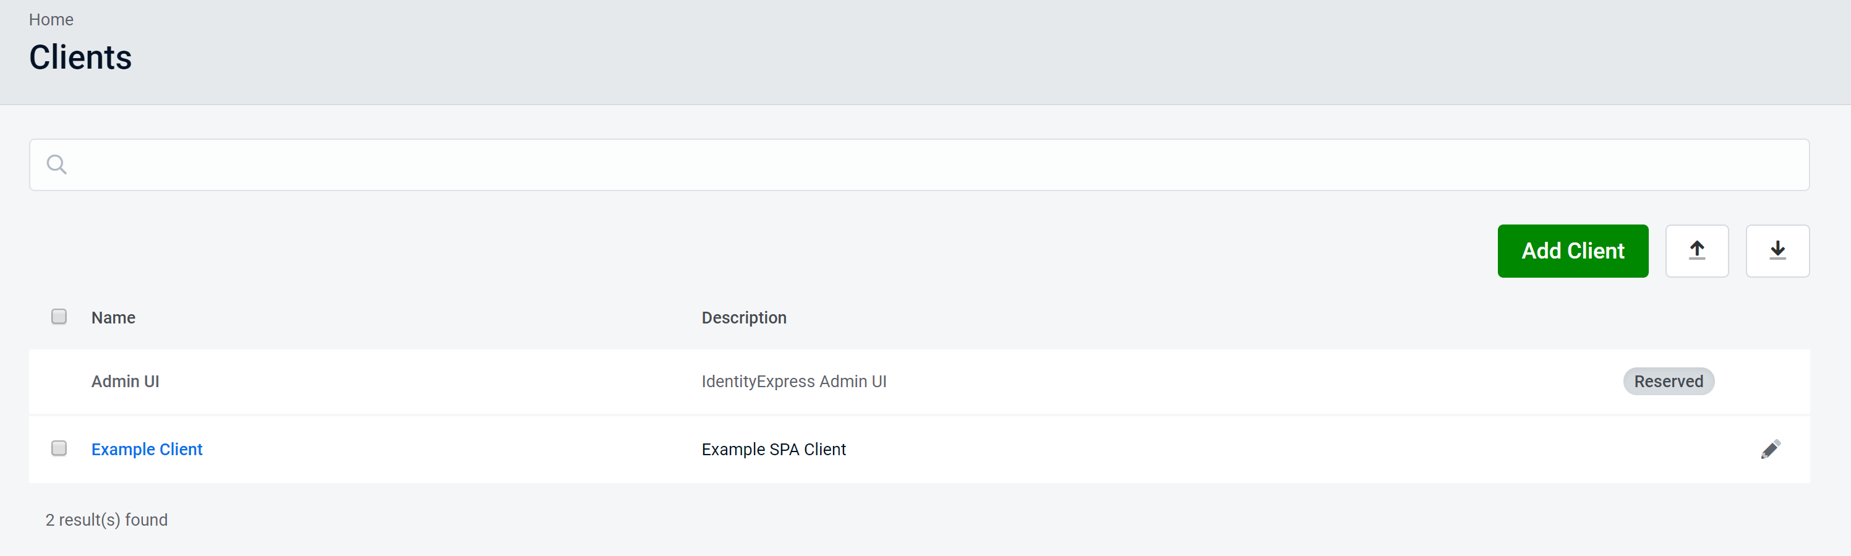Viewport: 1851px width, 556px height.
Task: Sort by the Name column header
Action: [113, 317]
